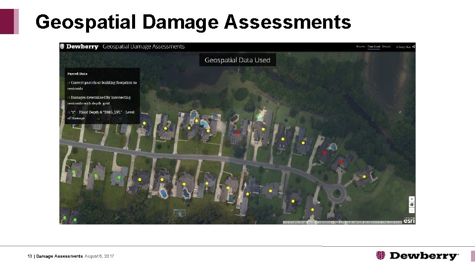The image size is (475, 267).
Task: Click the share icon in header
Action: click(x=414, y=46)
